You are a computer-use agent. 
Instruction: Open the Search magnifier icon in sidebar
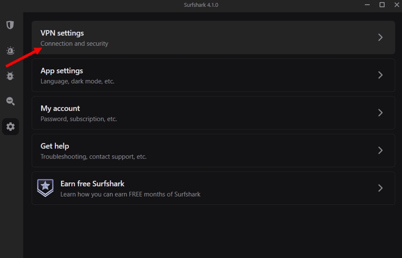pyautogui.click(x=10, y=101)
